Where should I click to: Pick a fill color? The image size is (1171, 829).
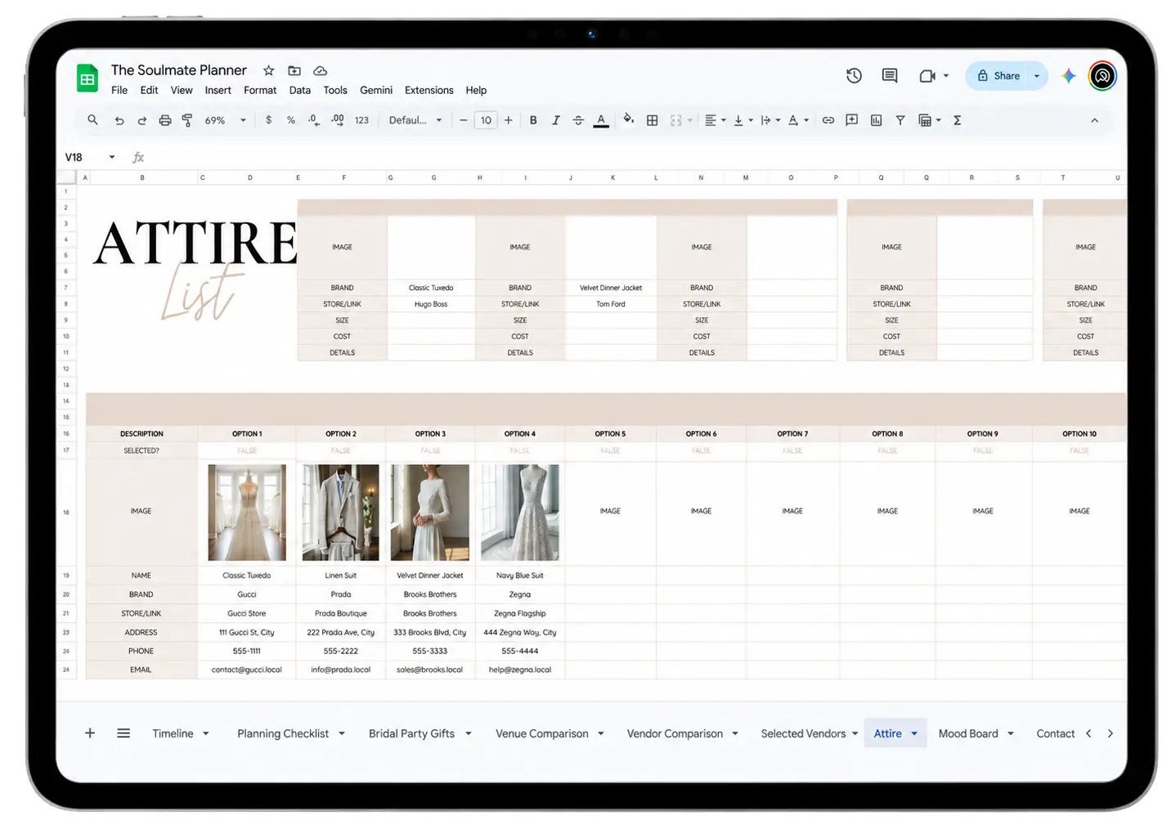(x=628, y=120)
